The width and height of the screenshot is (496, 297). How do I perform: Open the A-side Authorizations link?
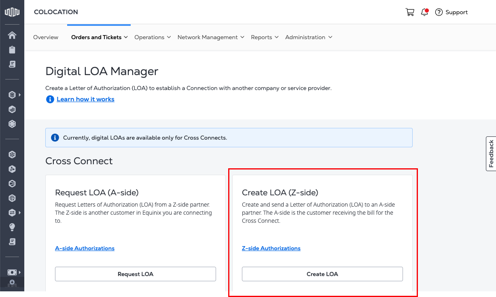(x=85, y=248)
